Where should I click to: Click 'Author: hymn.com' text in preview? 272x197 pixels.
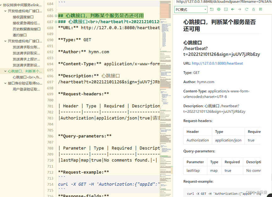click(x=199, y=82)
